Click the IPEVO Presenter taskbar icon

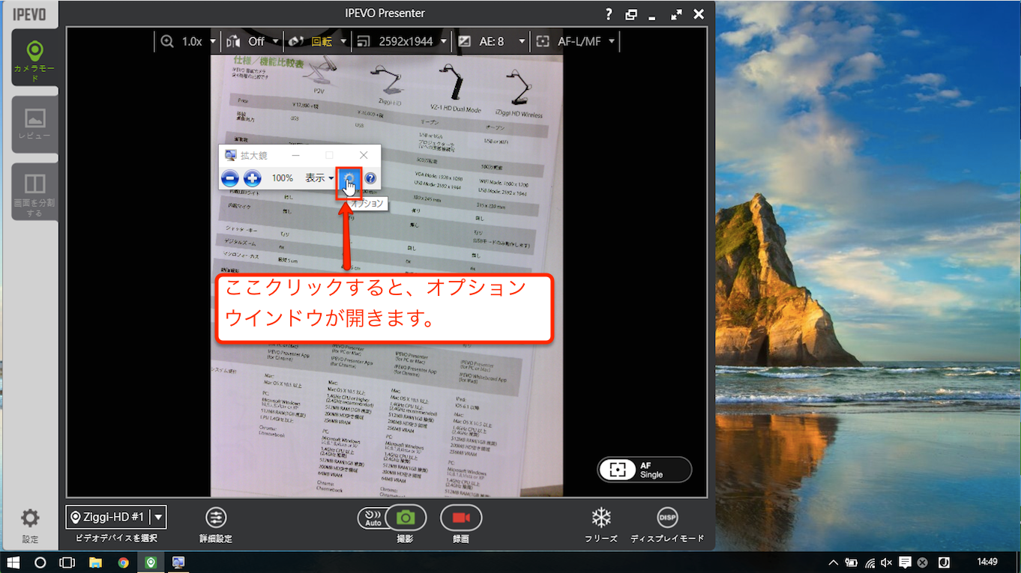point(151,562)
